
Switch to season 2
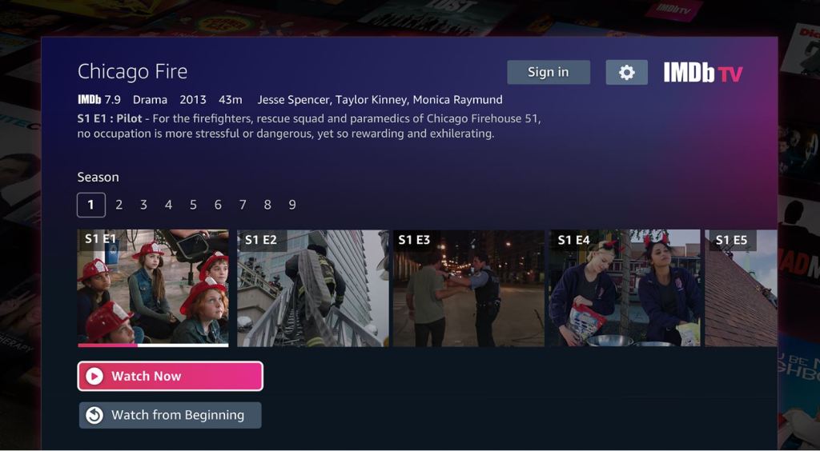[x=119, y=206]
